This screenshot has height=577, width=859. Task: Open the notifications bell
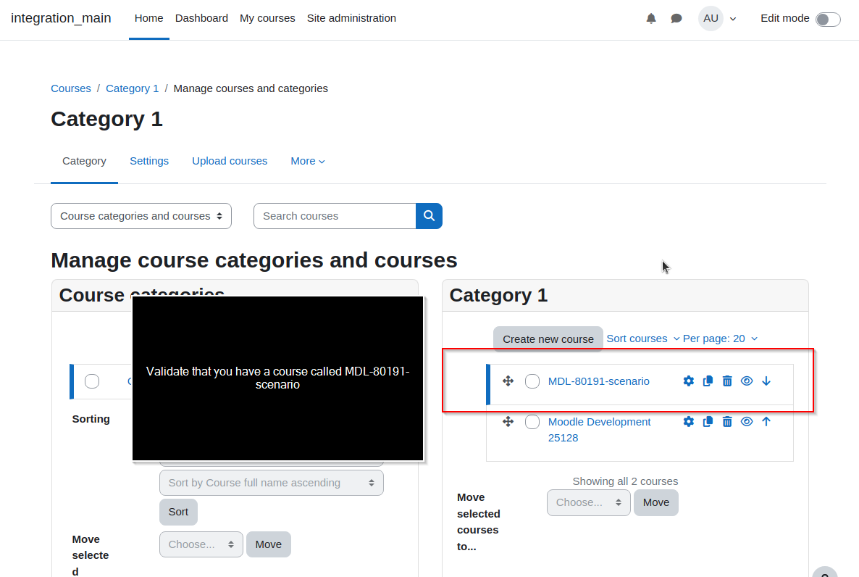click(651, 19)
